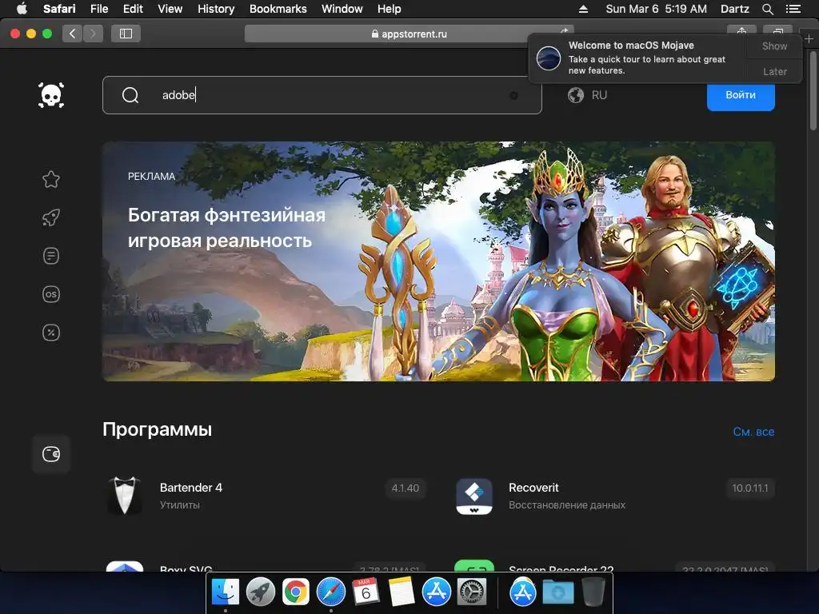This screenshot has width=819, height=614.
Task: Click the date and time in menu bar
Action: (656, 9)
